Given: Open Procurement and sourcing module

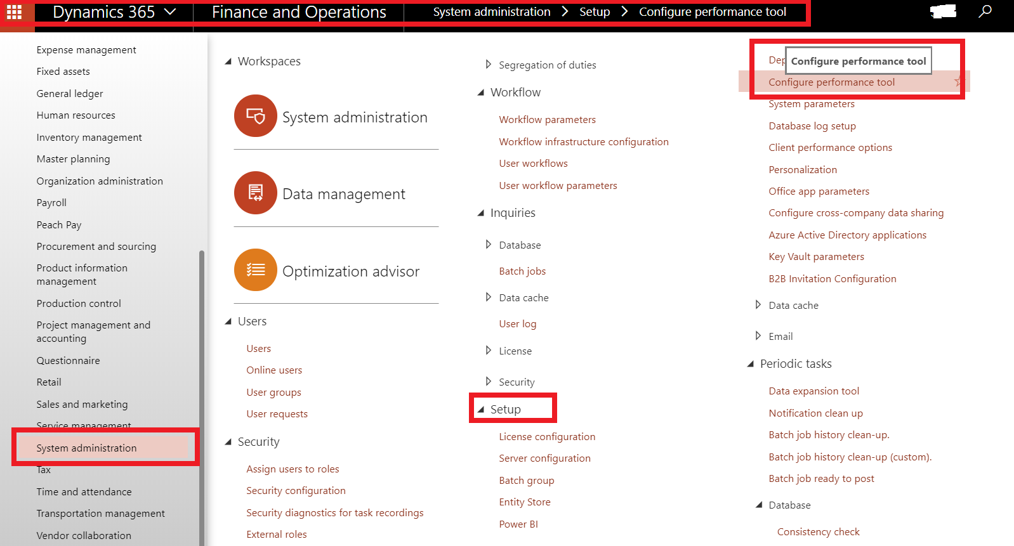Looking at the screenshot, I should pyautogui.click(x=96, y=246).
